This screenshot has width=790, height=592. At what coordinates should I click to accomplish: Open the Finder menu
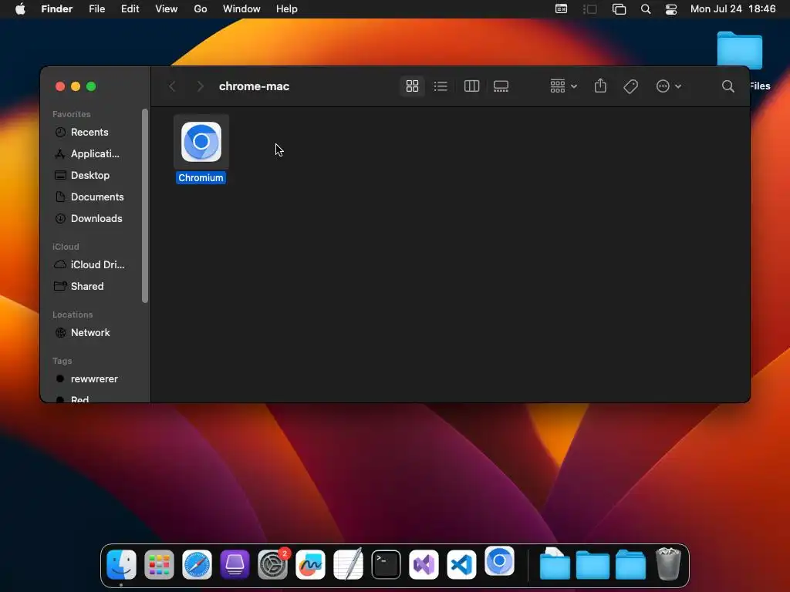click(57, 8)
